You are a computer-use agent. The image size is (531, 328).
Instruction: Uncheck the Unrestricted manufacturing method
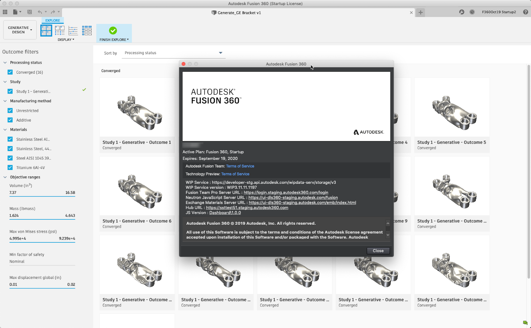coord(10,111)
